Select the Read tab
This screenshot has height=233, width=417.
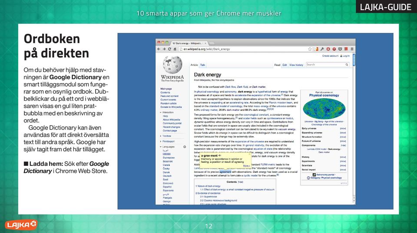[277, 65]
